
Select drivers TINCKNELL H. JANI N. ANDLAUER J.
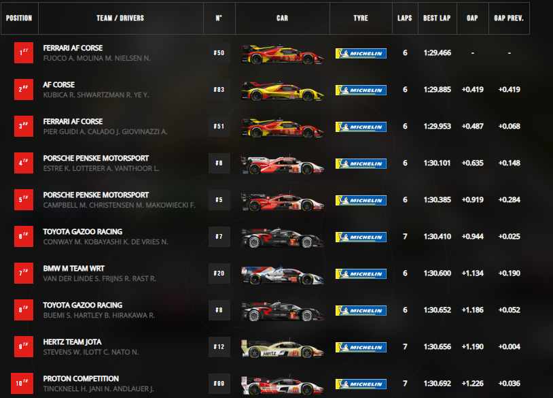tap(99, 389)
